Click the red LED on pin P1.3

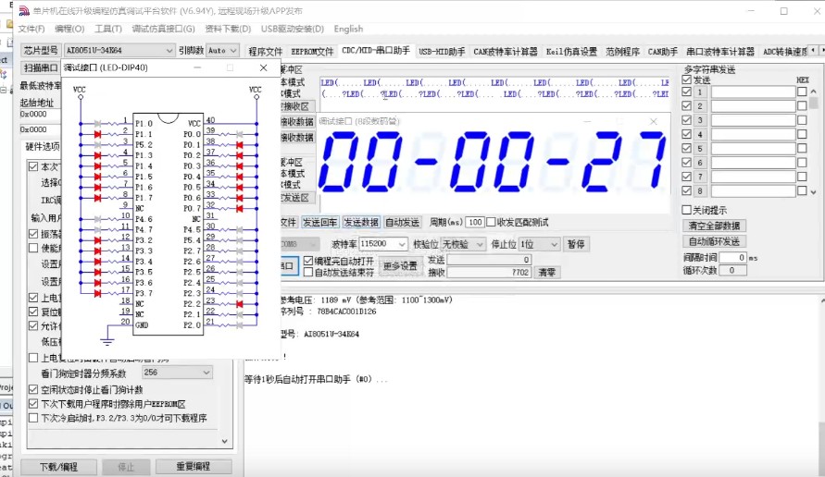pyautogui.click(x=97, y=155)
